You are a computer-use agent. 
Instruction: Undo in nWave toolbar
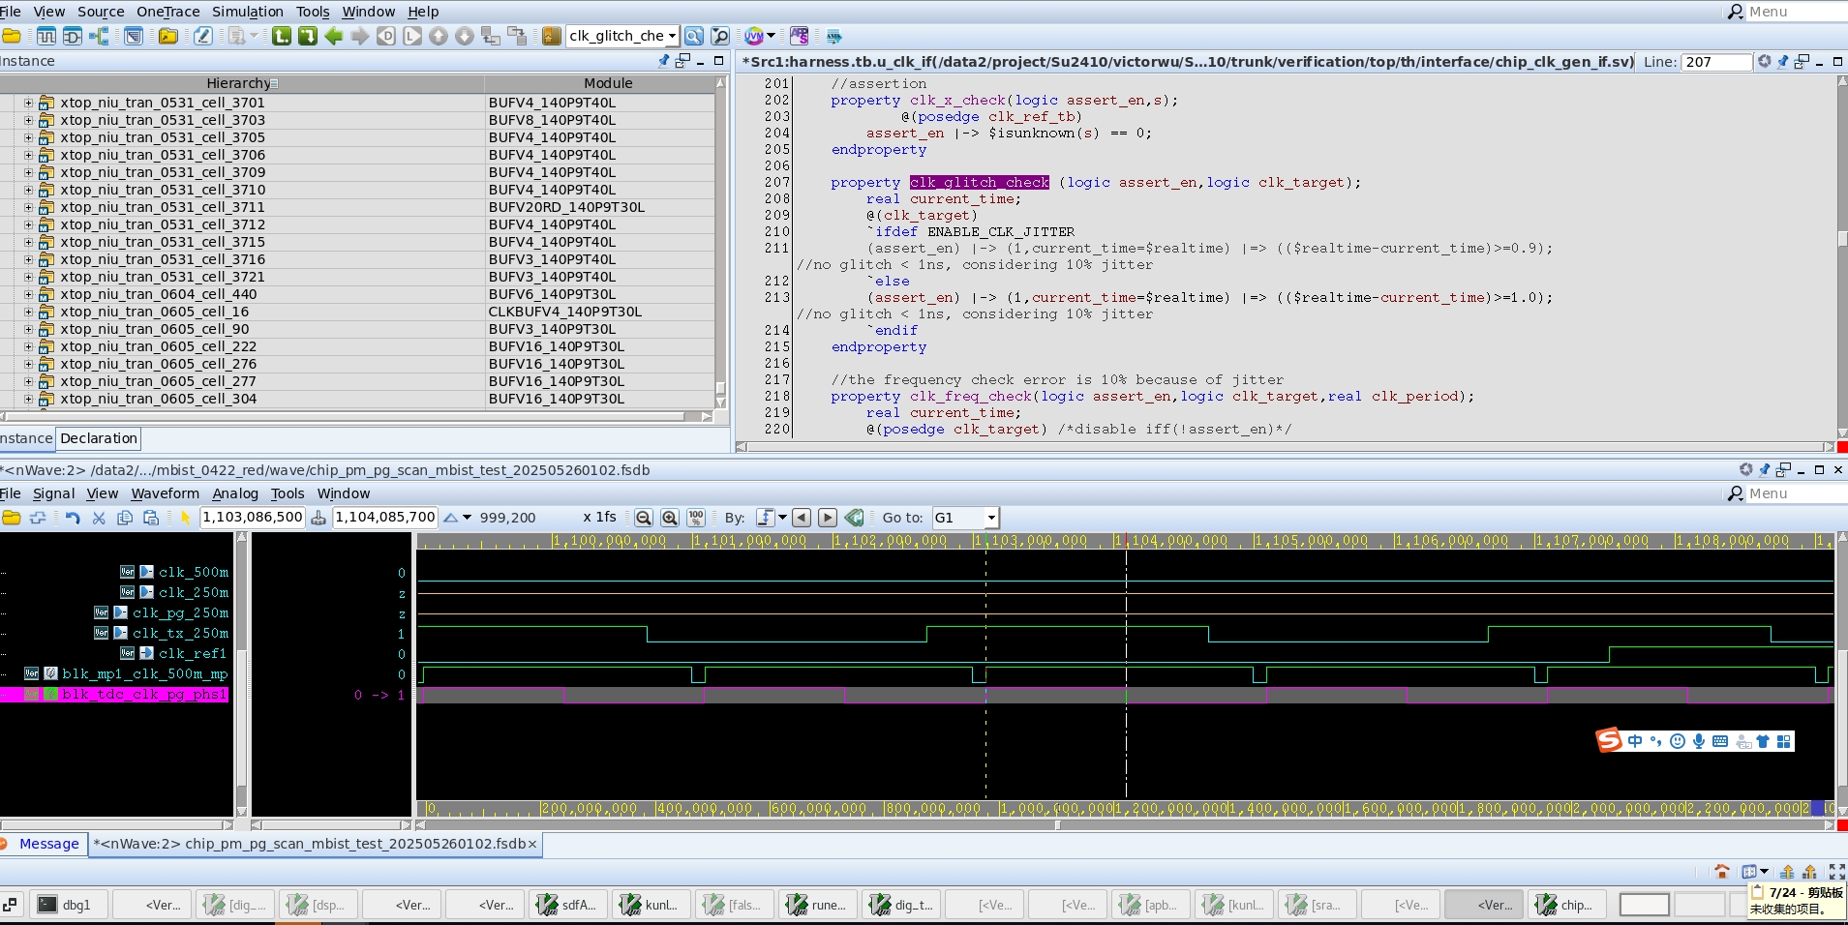[x=73, y=518]
